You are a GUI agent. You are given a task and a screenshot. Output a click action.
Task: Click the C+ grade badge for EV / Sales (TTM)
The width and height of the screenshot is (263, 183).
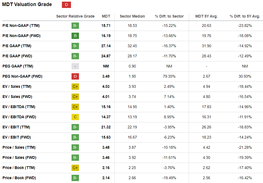(75, 86)
